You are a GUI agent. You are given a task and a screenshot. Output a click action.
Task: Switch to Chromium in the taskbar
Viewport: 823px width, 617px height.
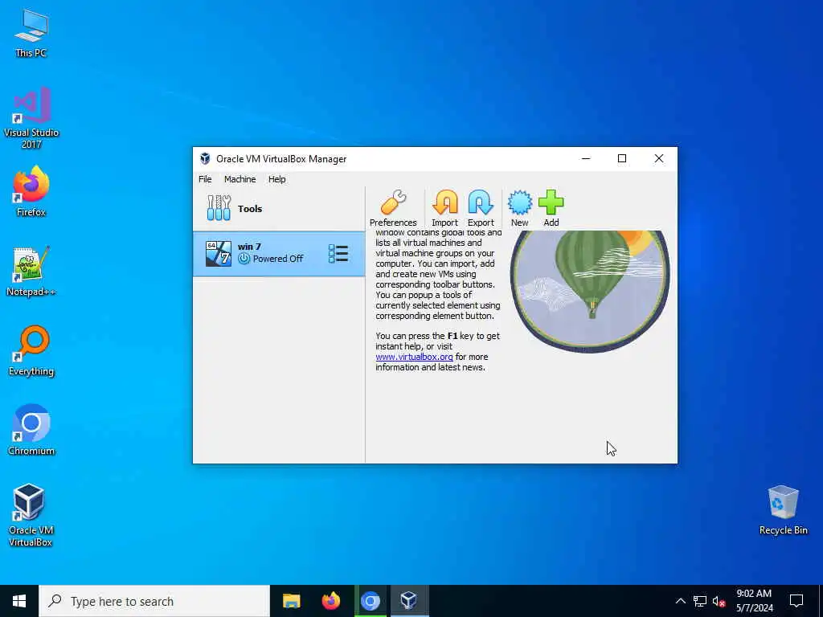[370, 601]
